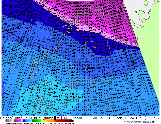Click the temperature color scale bar
This screenshot has height=124, width=161.
[39, 121]
